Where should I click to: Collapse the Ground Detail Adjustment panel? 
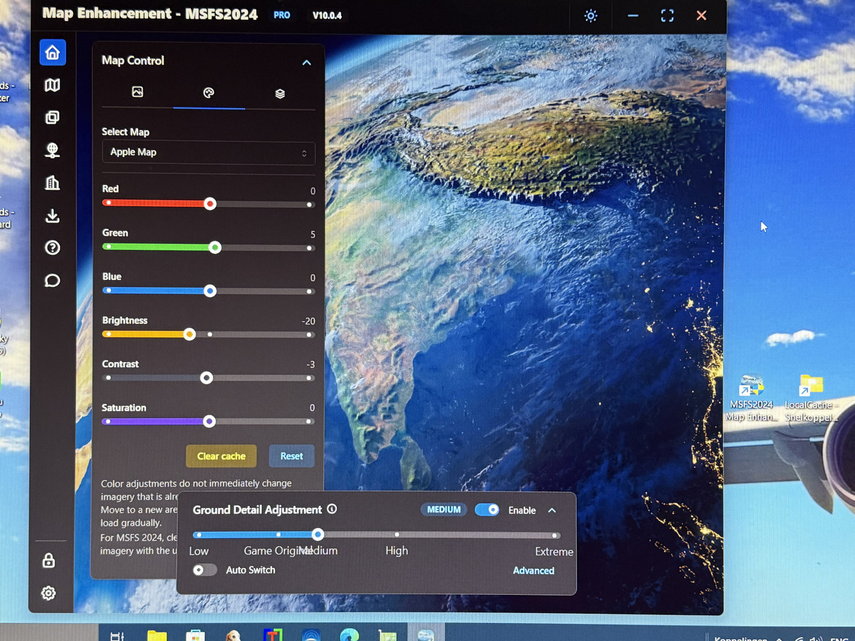pyautogui.click(x=552, y=510)
